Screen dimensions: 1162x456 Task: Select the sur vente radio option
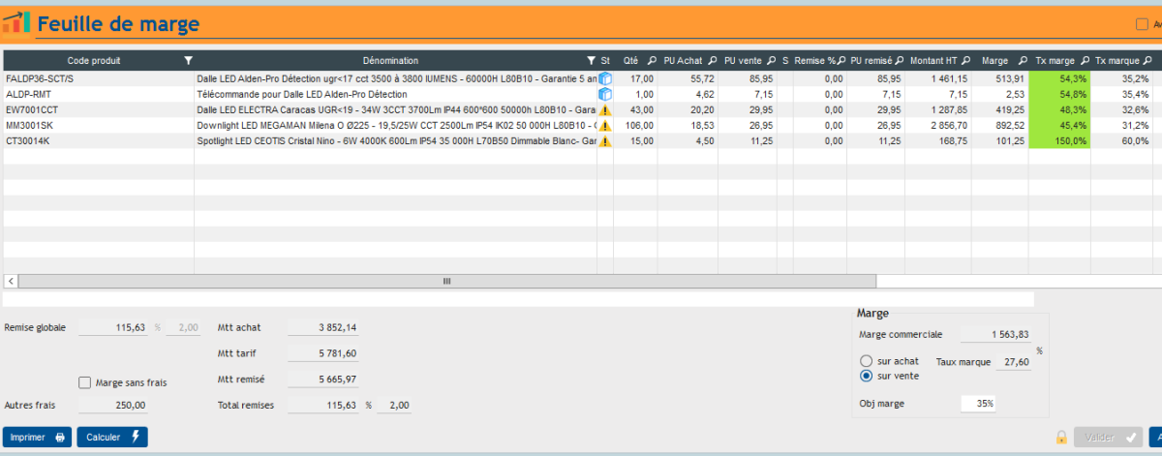[867, 376]
